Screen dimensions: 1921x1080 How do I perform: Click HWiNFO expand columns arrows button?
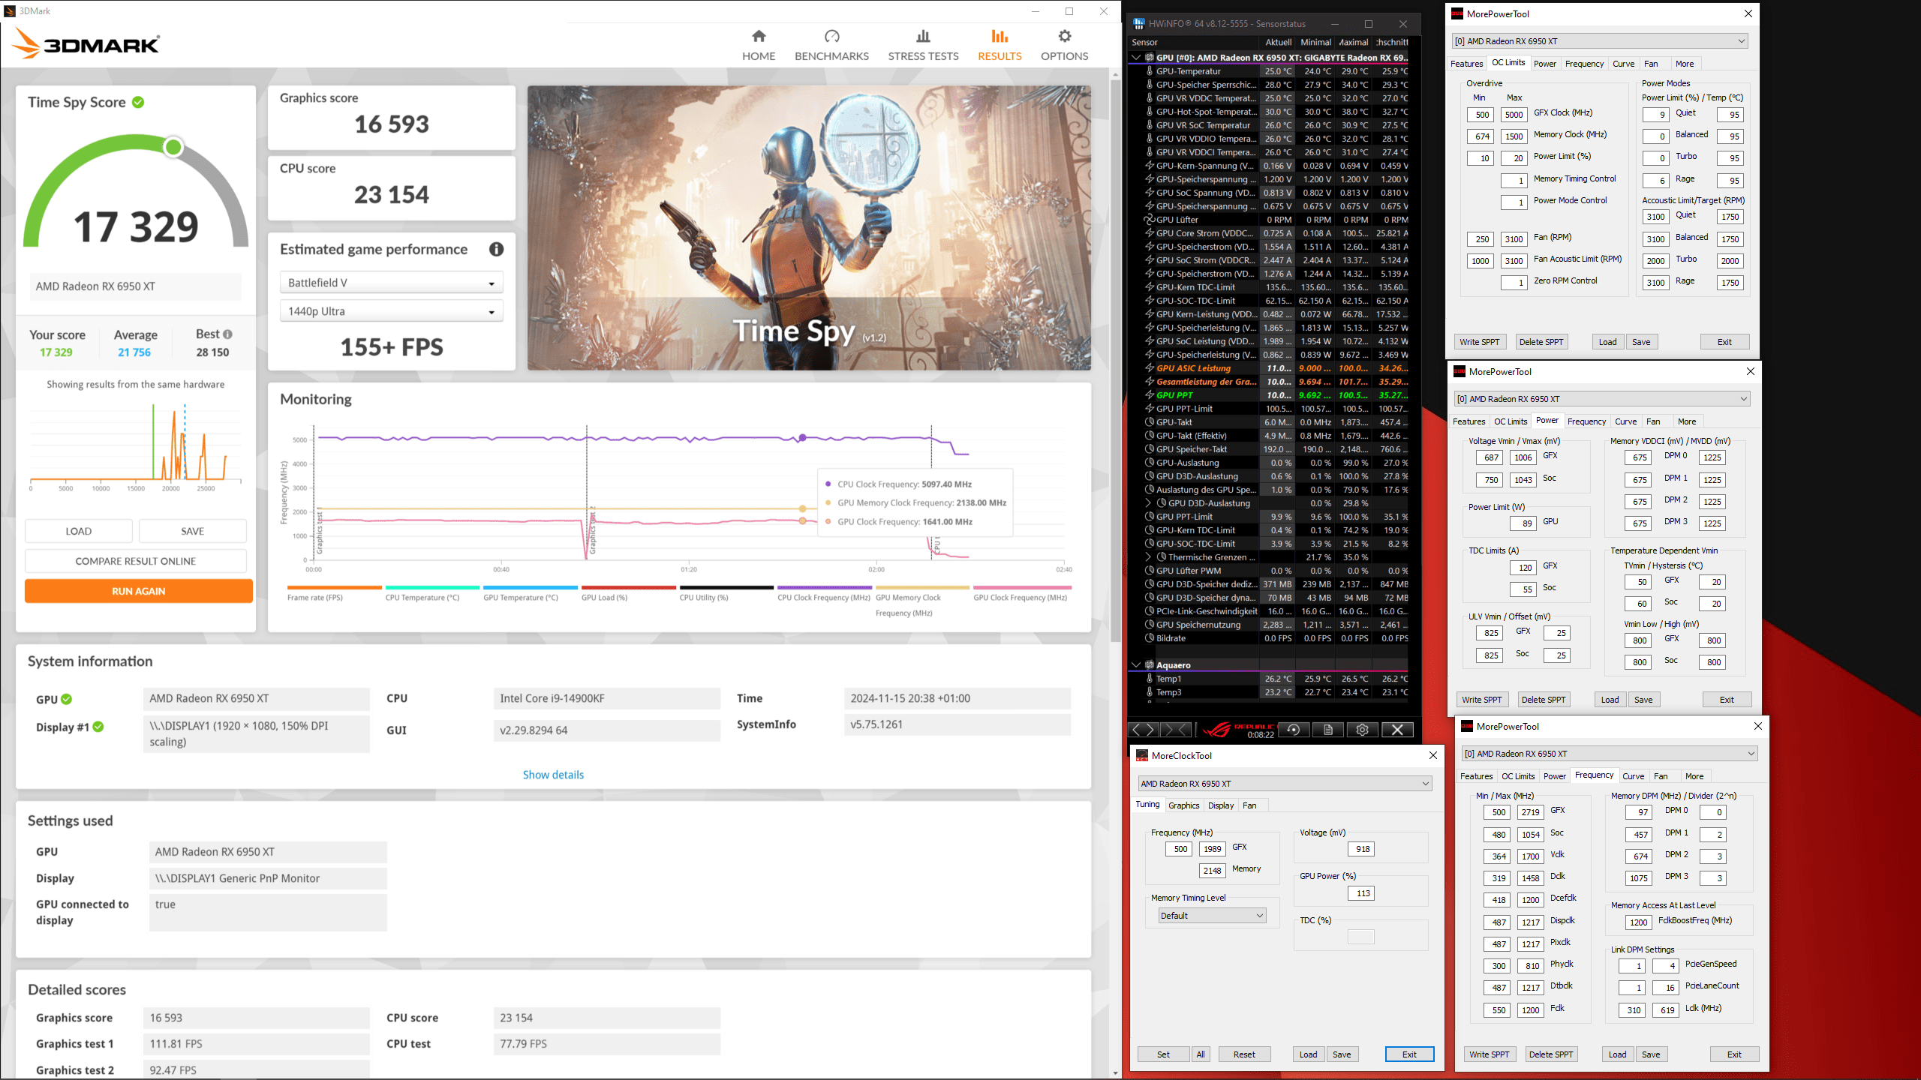(1144, 730)
